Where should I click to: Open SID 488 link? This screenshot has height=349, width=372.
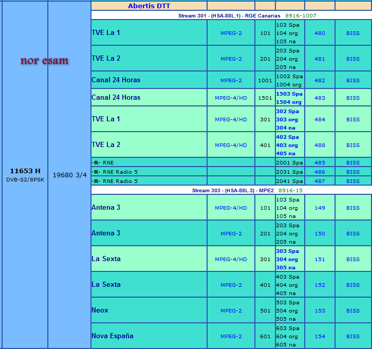coord(320,145)
